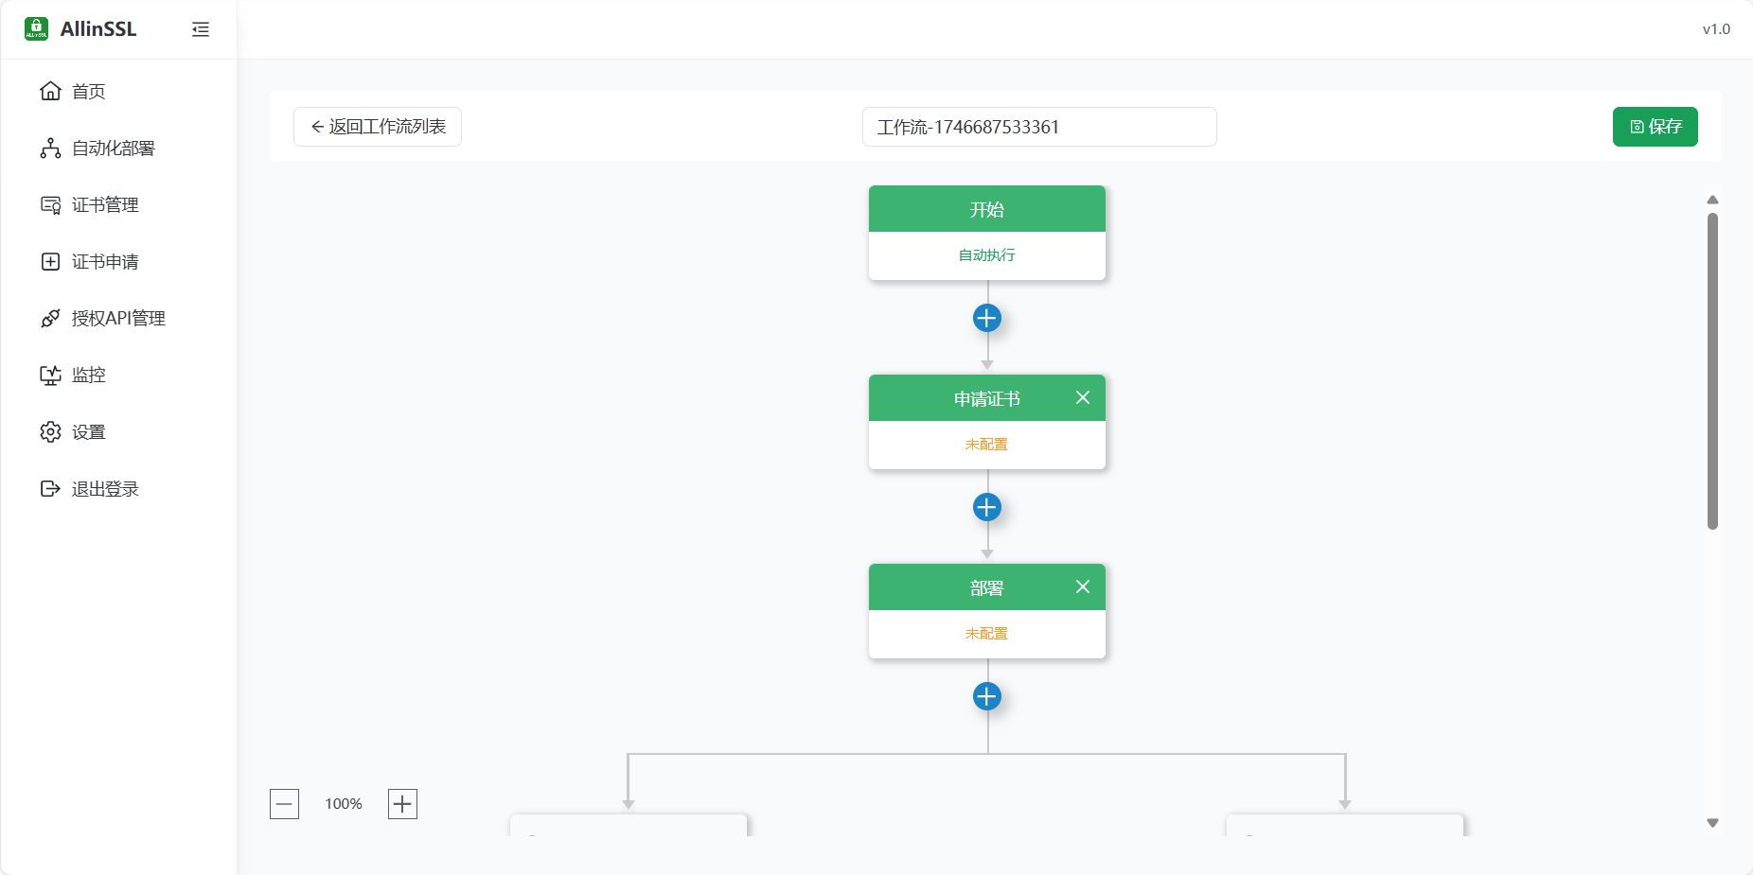Zoom in the workflow canvas
Image resolution: width=1753 pixels, height=875 pixels.
(402, 804)
